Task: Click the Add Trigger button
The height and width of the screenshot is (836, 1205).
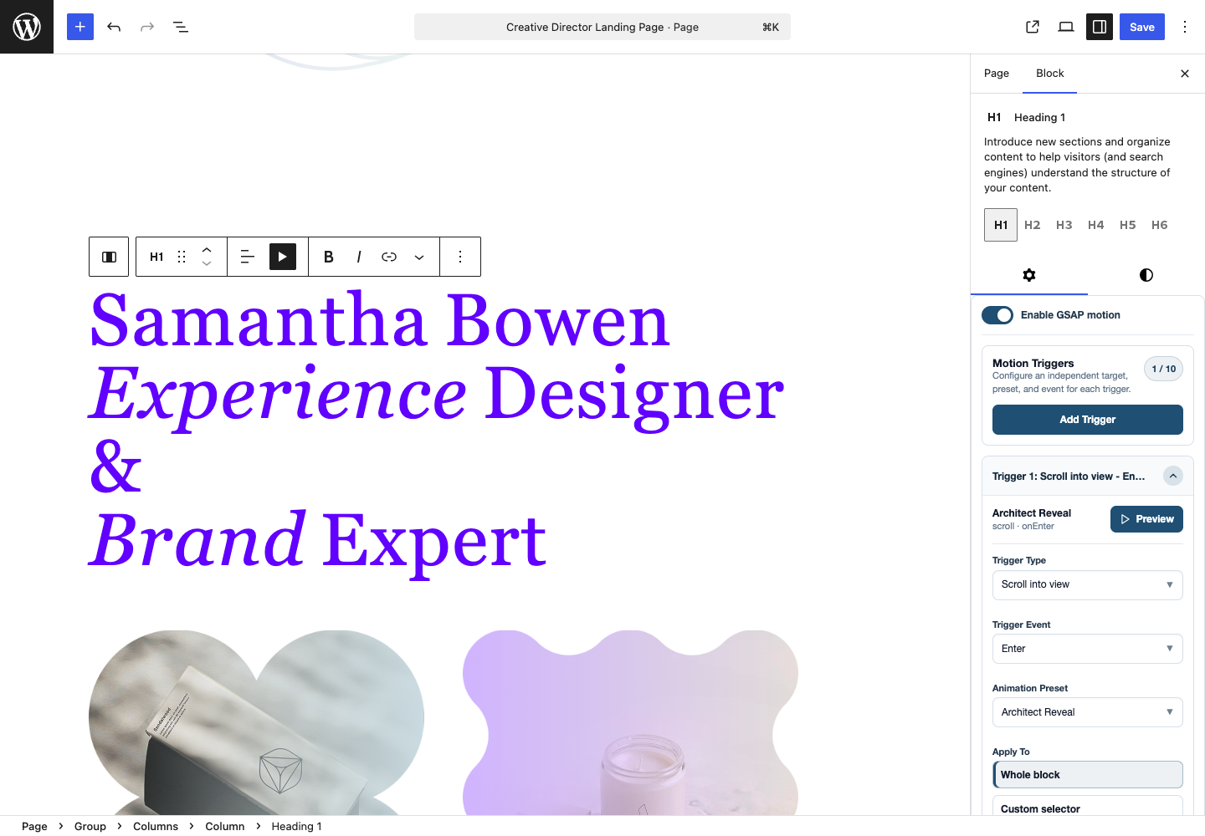Action: point(1088,420)
